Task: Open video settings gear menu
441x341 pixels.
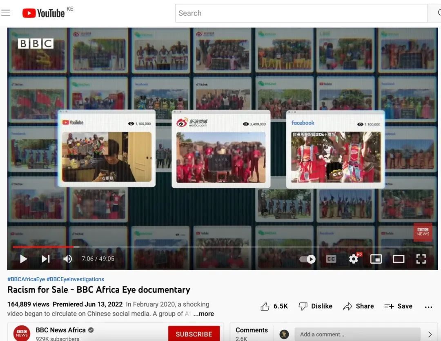Action: click(x=354, y=259)
